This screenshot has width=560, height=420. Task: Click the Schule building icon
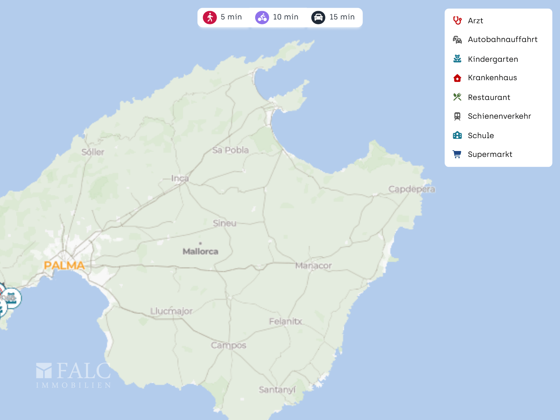point(457,135)
